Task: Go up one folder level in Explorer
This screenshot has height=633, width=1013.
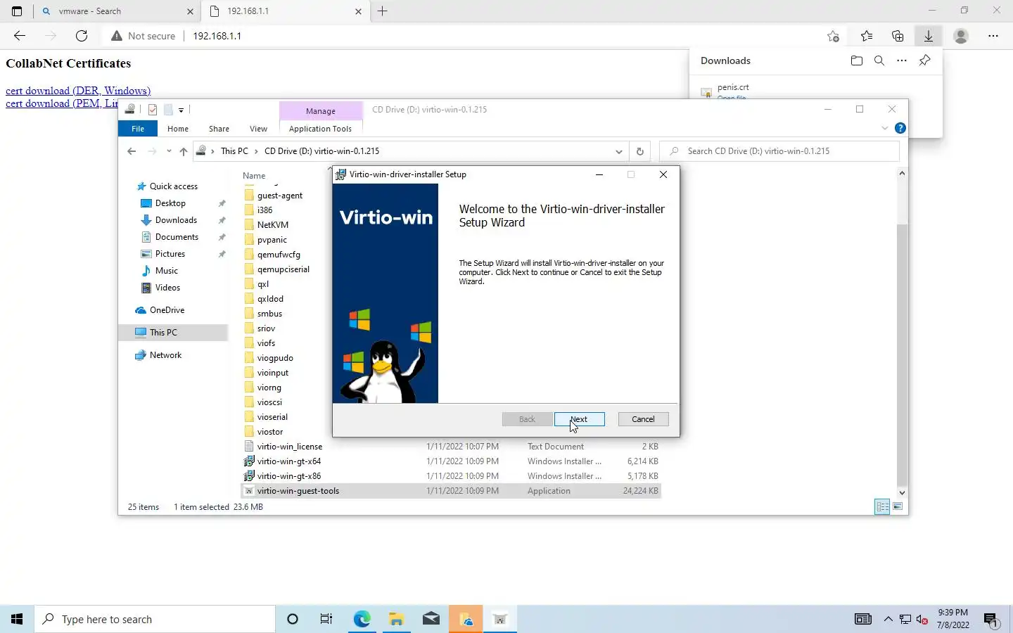Action: [x=184, y=151]
